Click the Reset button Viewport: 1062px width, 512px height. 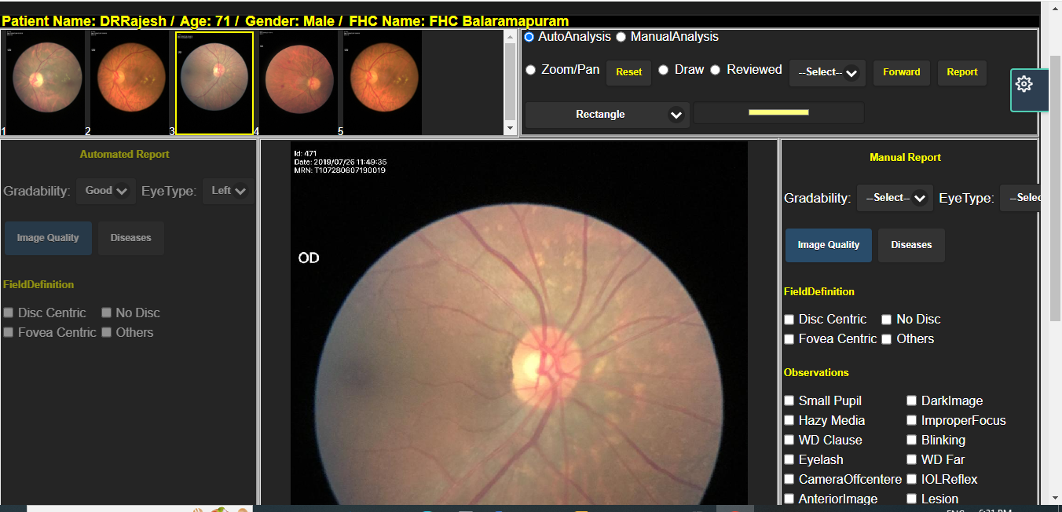628,72
